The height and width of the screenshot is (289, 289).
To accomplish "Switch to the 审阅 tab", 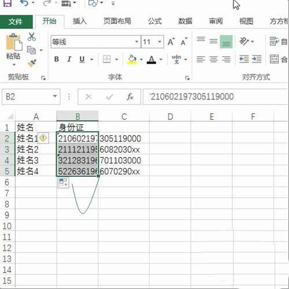I will click(216, 21).
